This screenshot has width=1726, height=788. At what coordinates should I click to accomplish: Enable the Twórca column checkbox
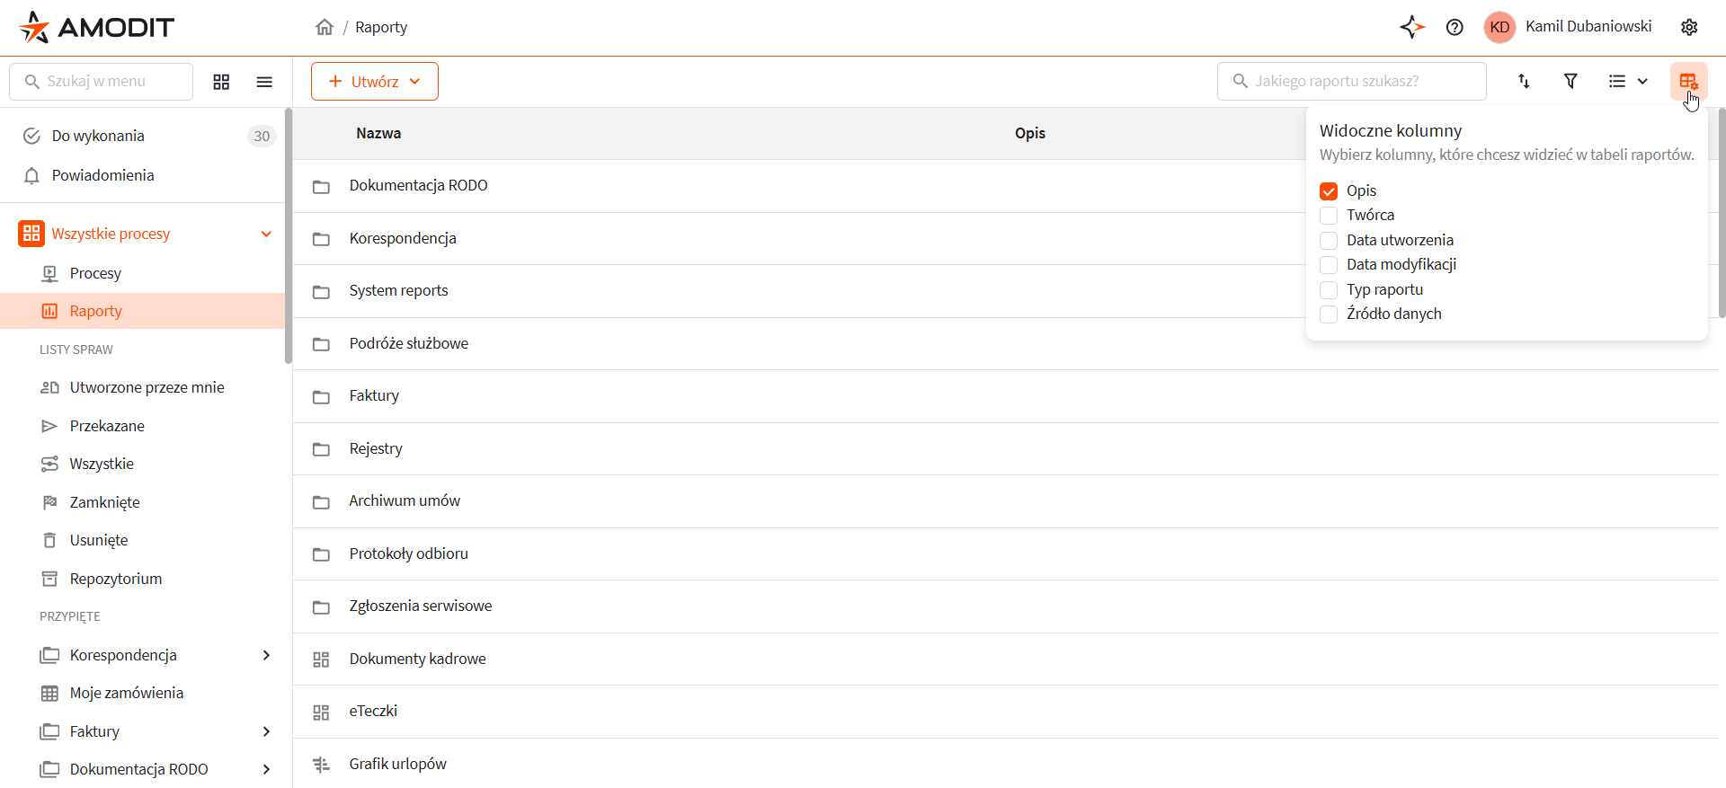pyautogui.click(x=1329, y=216)
